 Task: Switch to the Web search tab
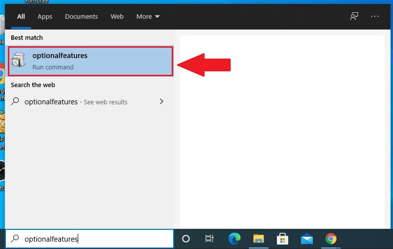coord(117,17)
